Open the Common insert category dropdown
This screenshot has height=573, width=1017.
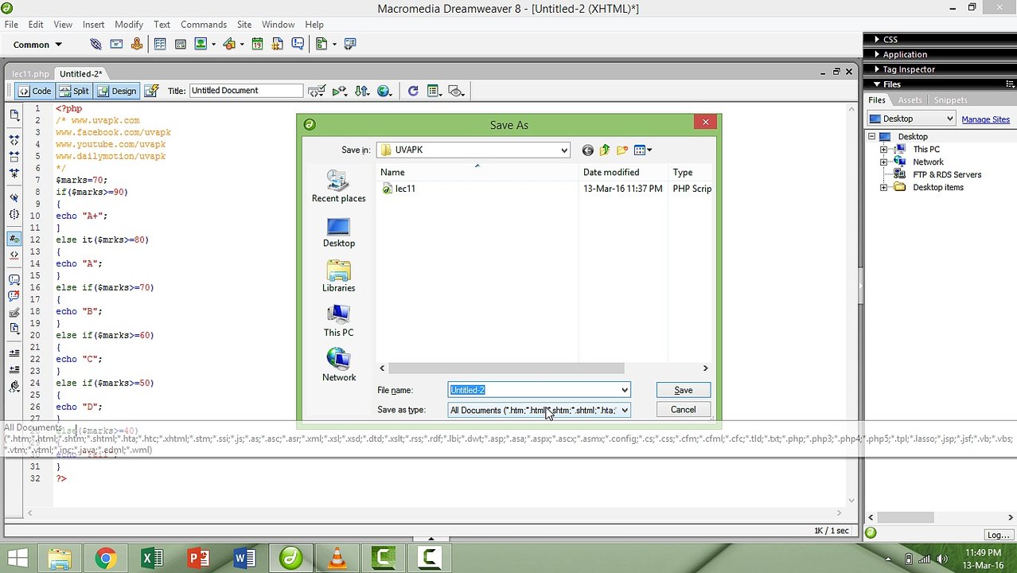37,45
